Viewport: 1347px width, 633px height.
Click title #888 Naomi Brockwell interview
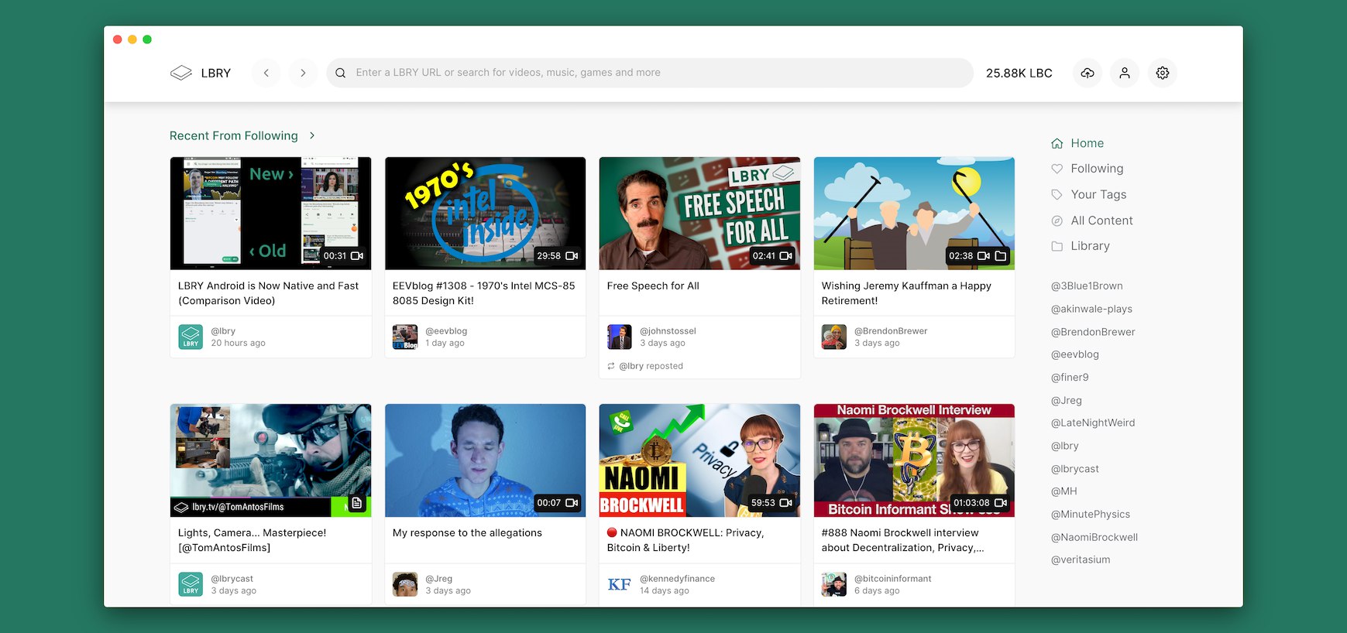(903, 540)
